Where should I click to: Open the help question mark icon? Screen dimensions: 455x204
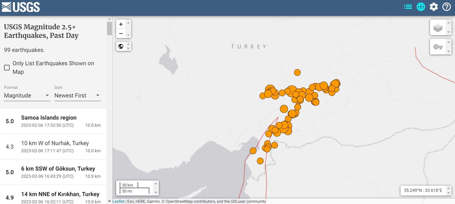446,7
